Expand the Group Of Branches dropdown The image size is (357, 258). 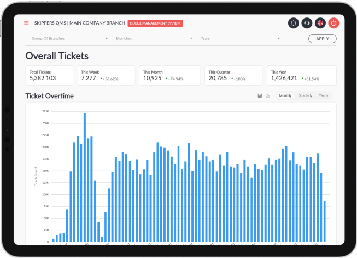pyautogui.click(x=69, y=39)
